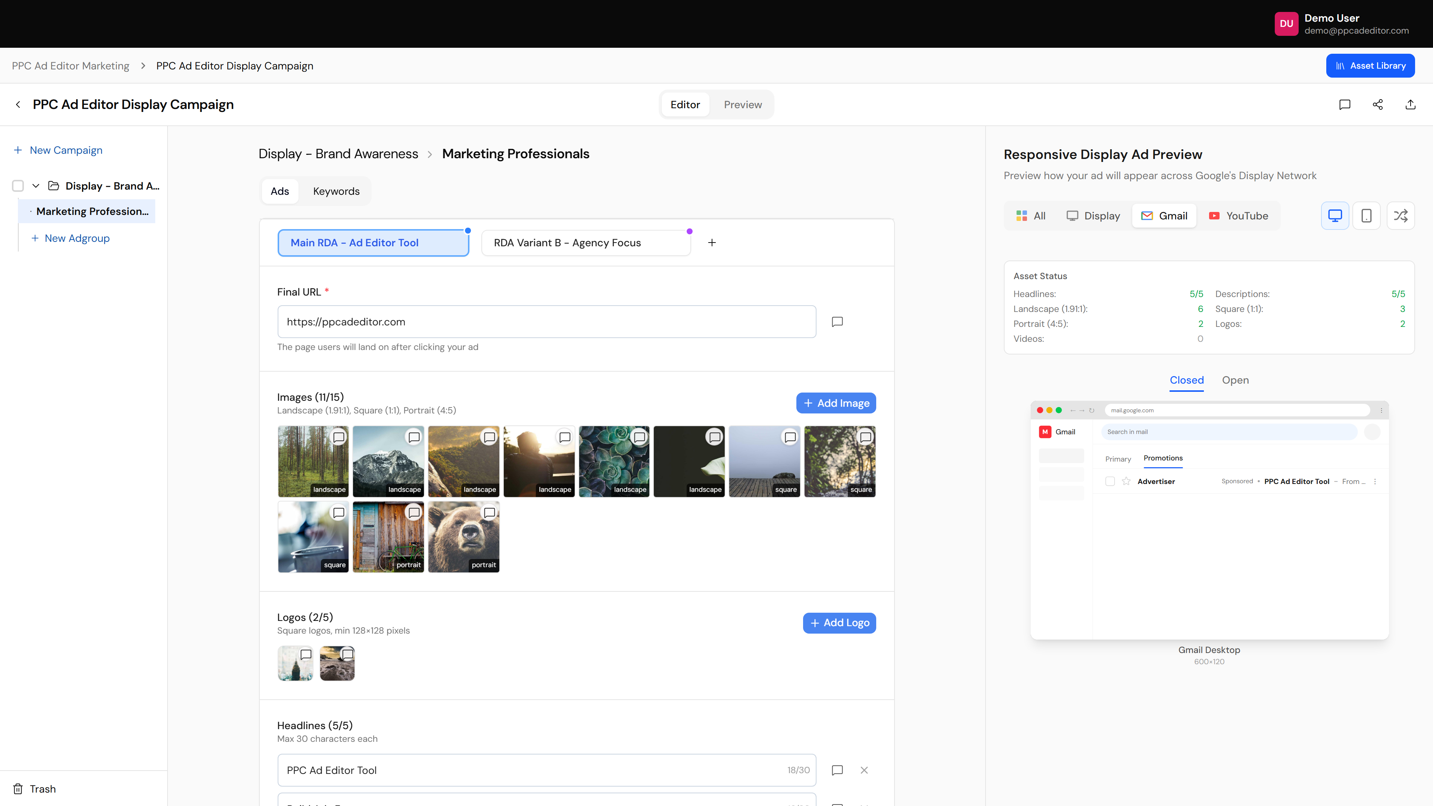The height and width of the screenshot is (806, 1433).
Task: Show the Closed Gmail ad state
Action: click(1187, 381)
